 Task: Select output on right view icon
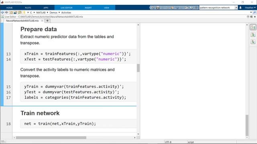tap(253, 27)
